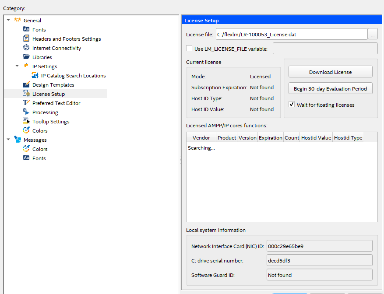Click the Tooltip Settings icon
The height and width of the screenshot is (294, 384).
click(x=26, y=122)
